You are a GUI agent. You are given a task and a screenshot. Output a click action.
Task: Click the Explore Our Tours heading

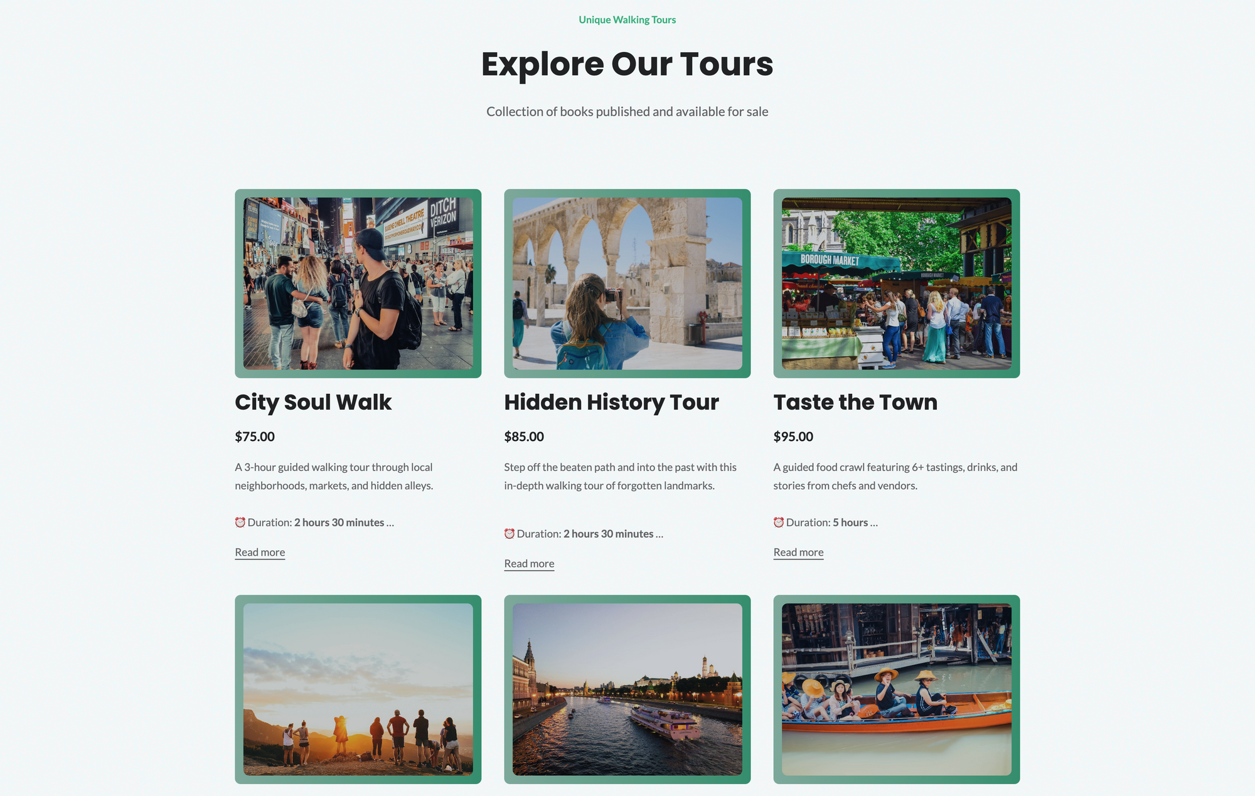click(627, 64)
